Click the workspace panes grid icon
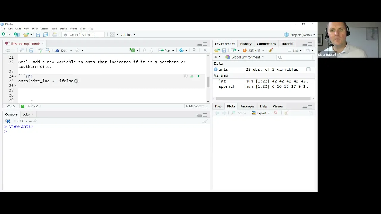Viewport: 381px width, 214px height. click(112, 35)
